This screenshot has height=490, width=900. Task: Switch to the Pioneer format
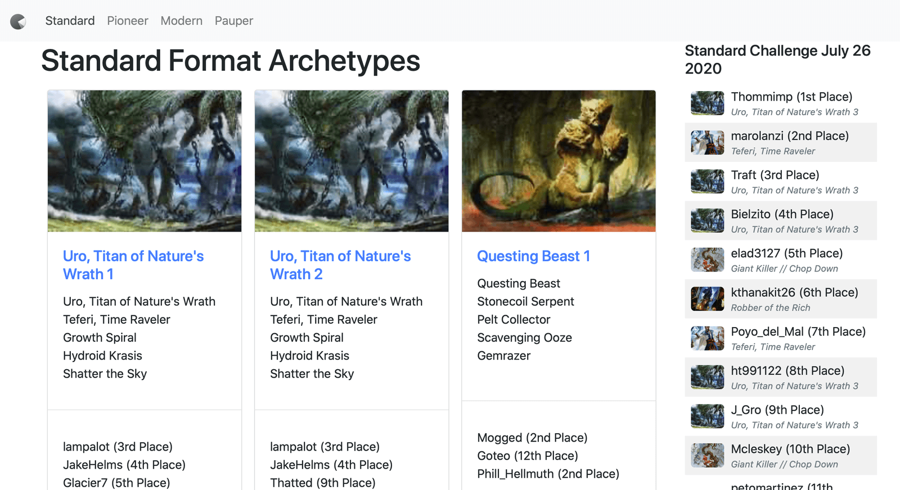pos(128,21)
